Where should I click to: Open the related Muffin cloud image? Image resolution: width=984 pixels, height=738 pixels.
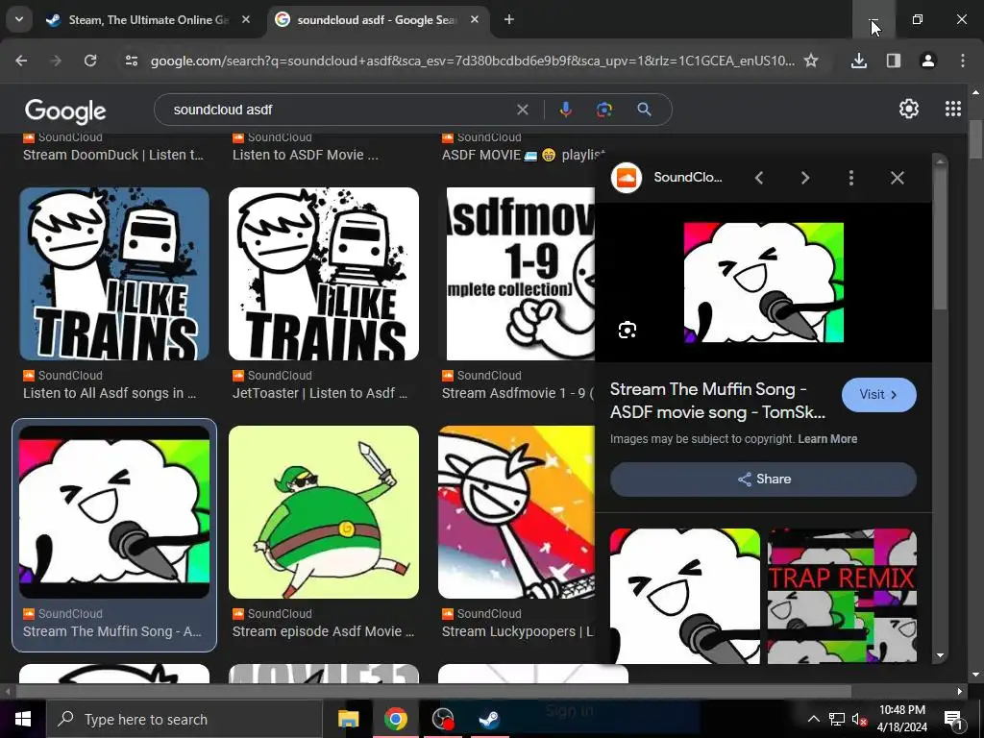tap(684, 596)
